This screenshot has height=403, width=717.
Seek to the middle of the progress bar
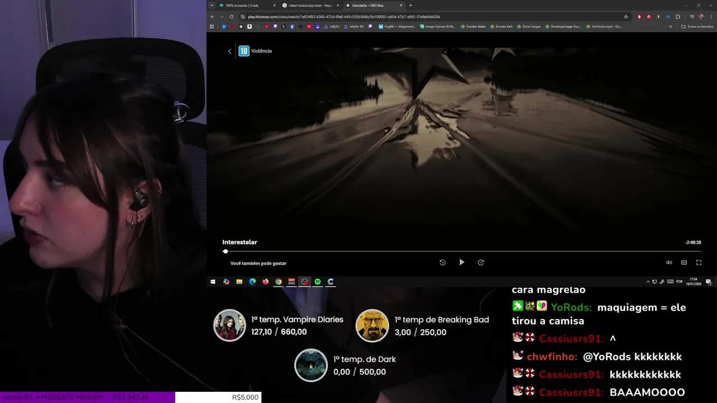[x=462, y=251]
